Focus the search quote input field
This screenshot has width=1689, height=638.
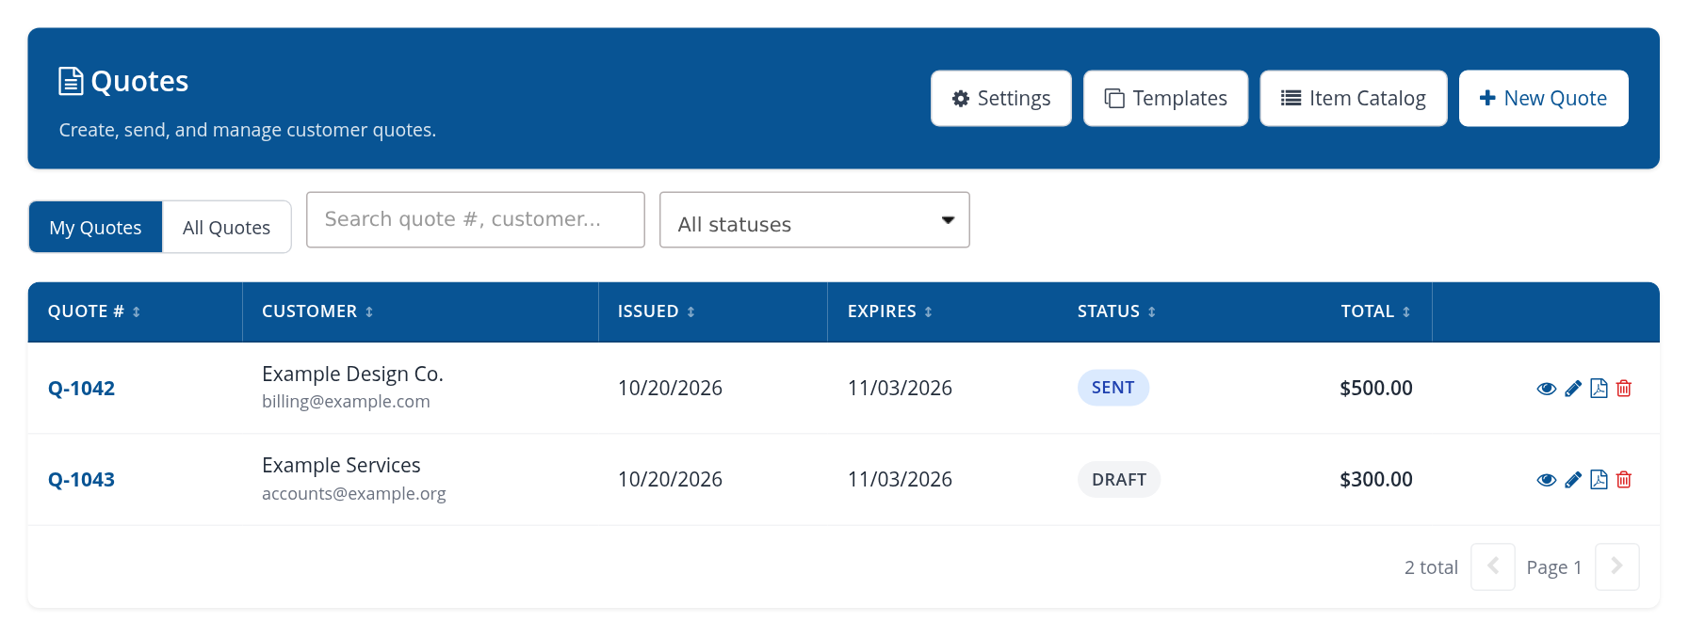point(476,220)
